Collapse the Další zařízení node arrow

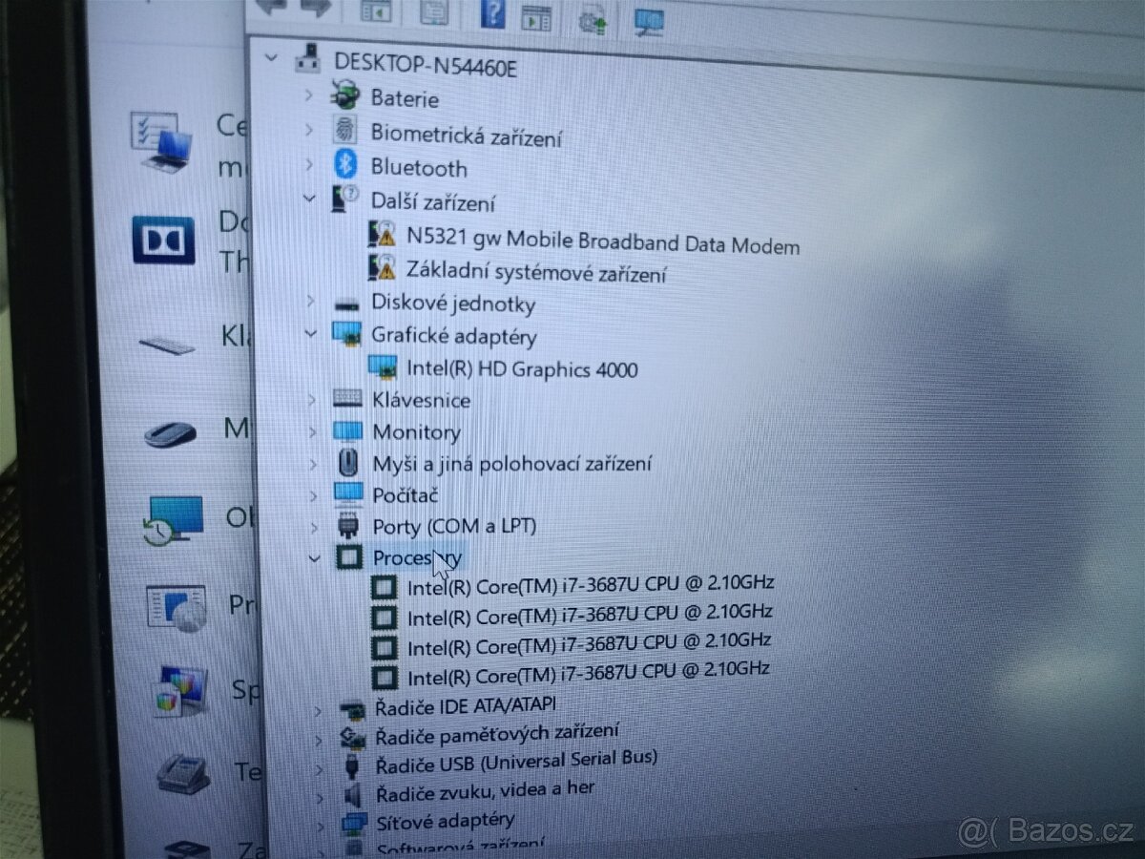tap(308, 199)
